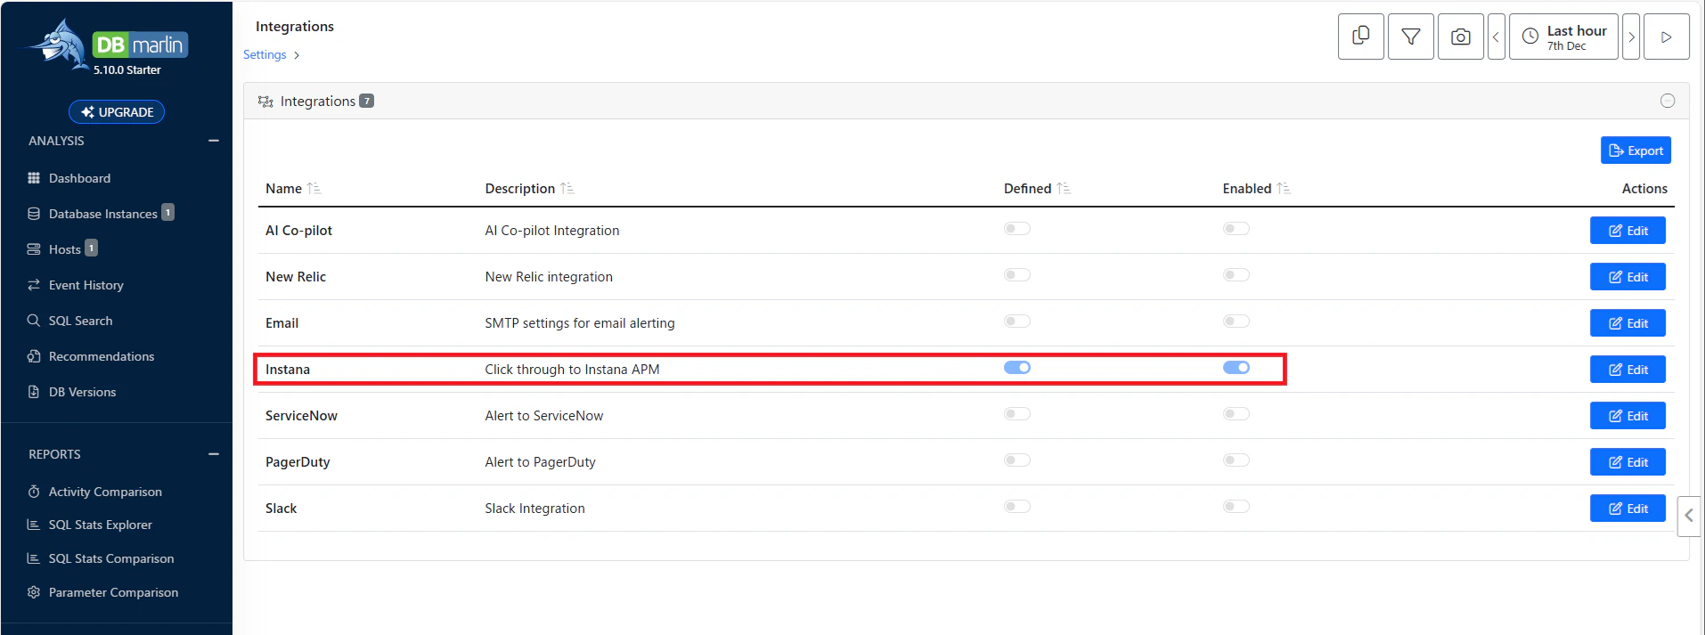This screenshot has height=635, width=1705.
Task: Edit the Email integration
Action: pyautogui.click(x=1627, y=323)
